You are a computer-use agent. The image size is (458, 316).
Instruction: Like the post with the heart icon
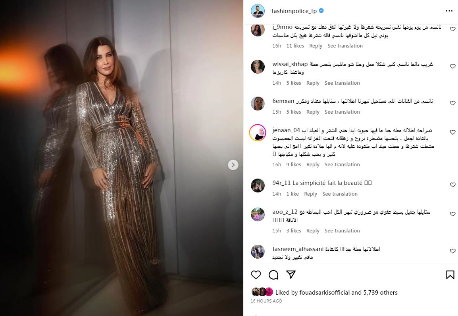(x=256, y=274)
